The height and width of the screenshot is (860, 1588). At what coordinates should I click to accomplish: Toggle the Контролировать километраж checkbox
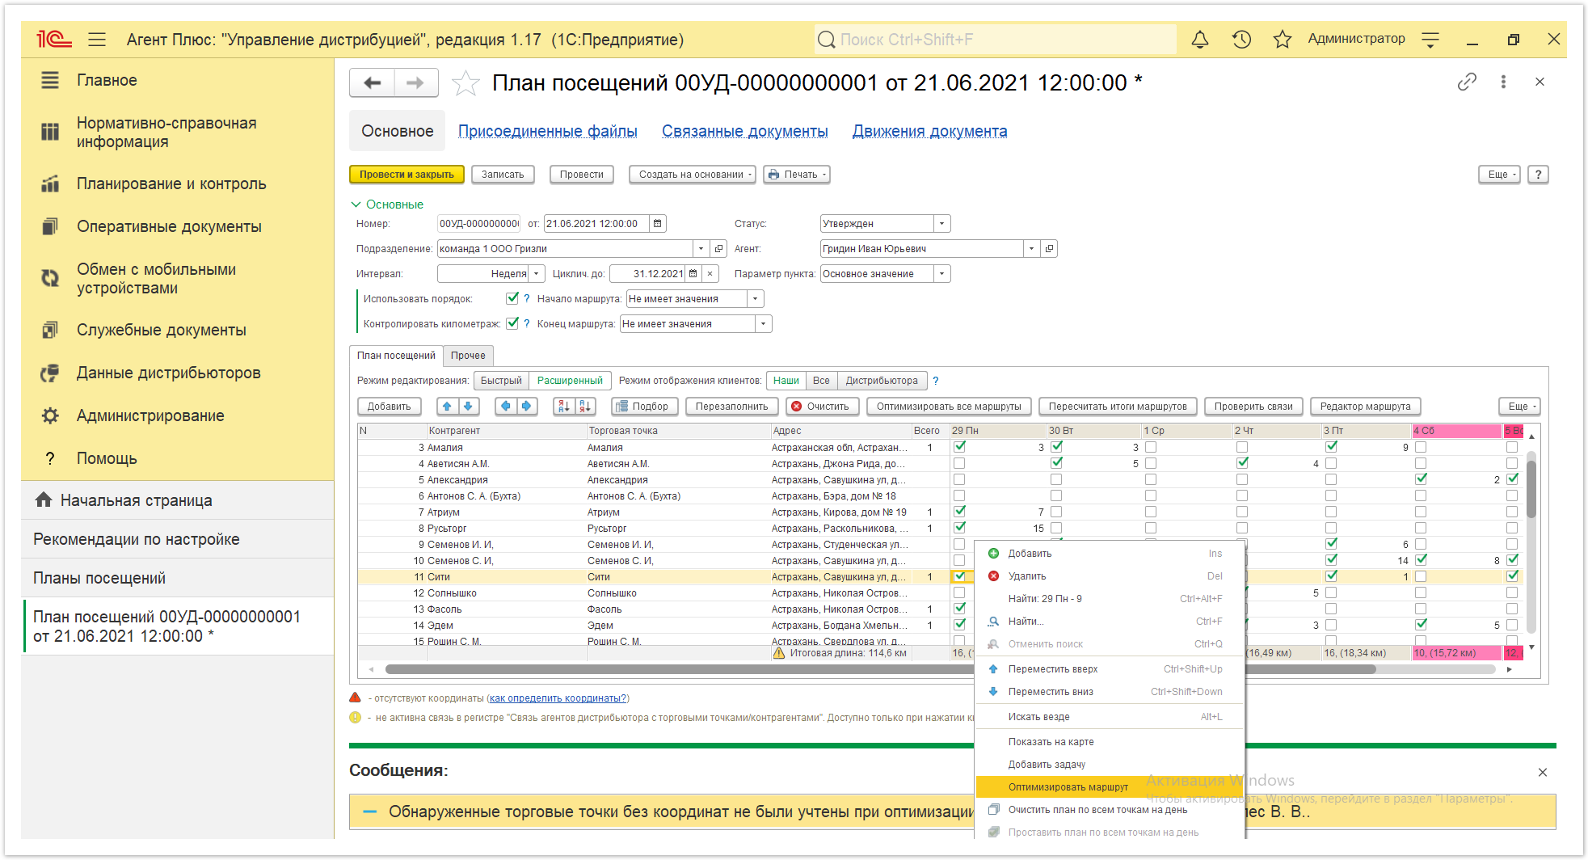click(x=512, y=323)
